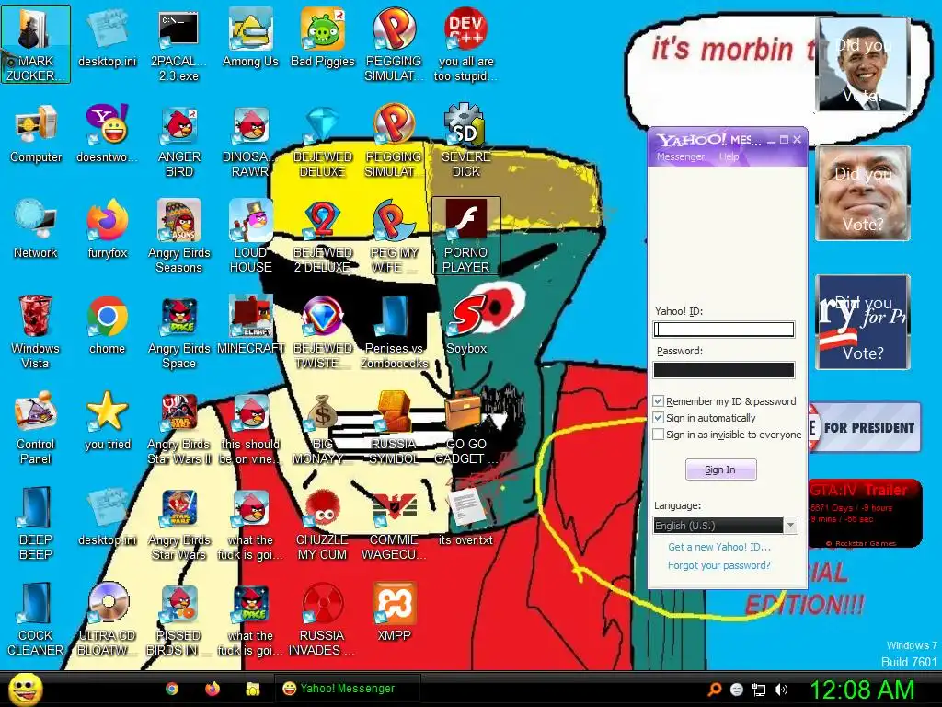The image size is (942, 707).
Task: Click the Sign In button
Action: 720,469
